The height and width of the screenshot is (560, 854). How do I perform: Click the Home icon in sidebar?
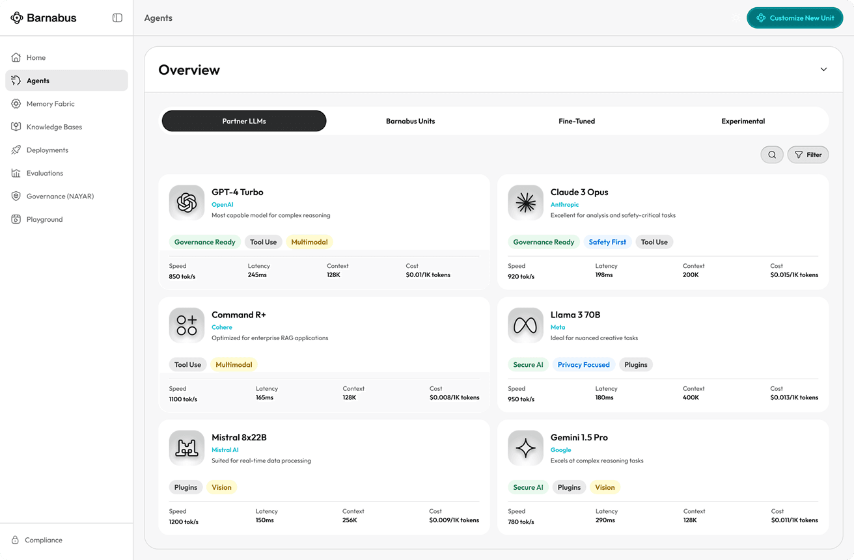(16, 58)
